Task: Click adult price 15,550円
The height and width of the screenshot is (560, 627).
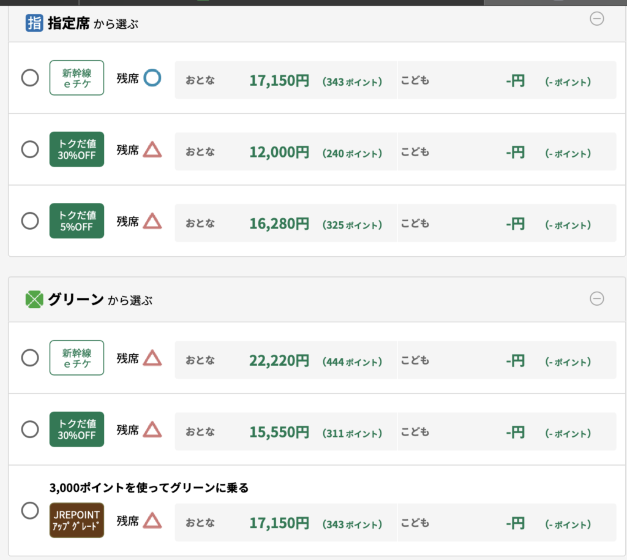Action: [x=279, y=432]
